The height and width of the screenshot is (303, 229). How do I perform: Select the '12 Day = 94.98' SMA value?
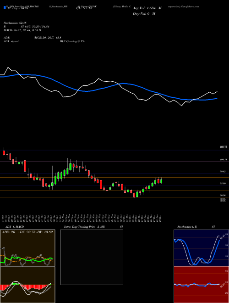[17, 8]
